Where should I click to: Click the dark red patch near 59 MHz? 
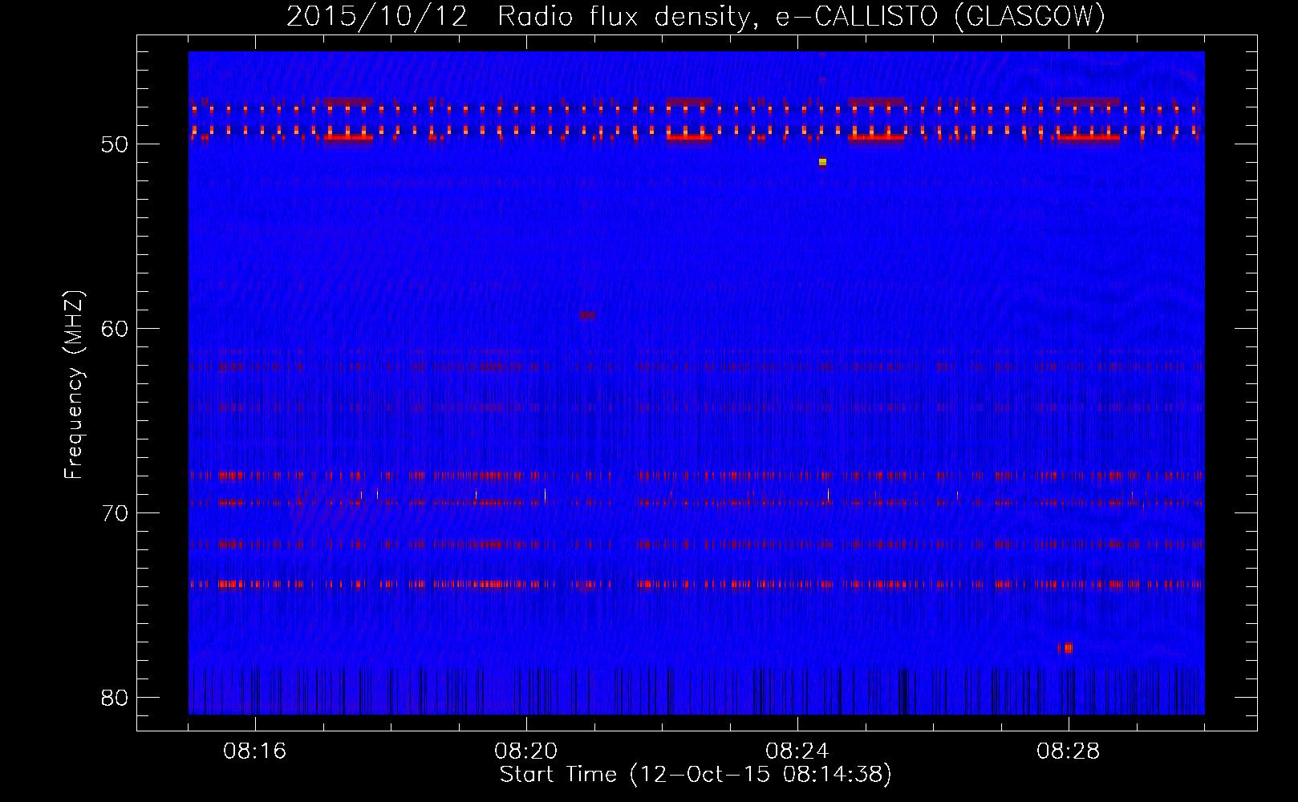[x=587, y=315]
